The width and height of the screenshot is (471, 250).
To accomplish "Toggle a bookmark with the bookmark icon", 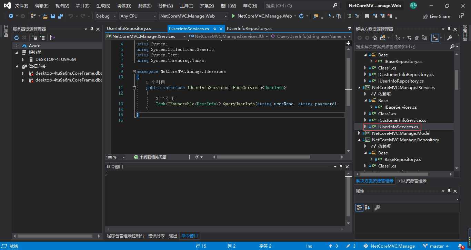I will 367,16.
